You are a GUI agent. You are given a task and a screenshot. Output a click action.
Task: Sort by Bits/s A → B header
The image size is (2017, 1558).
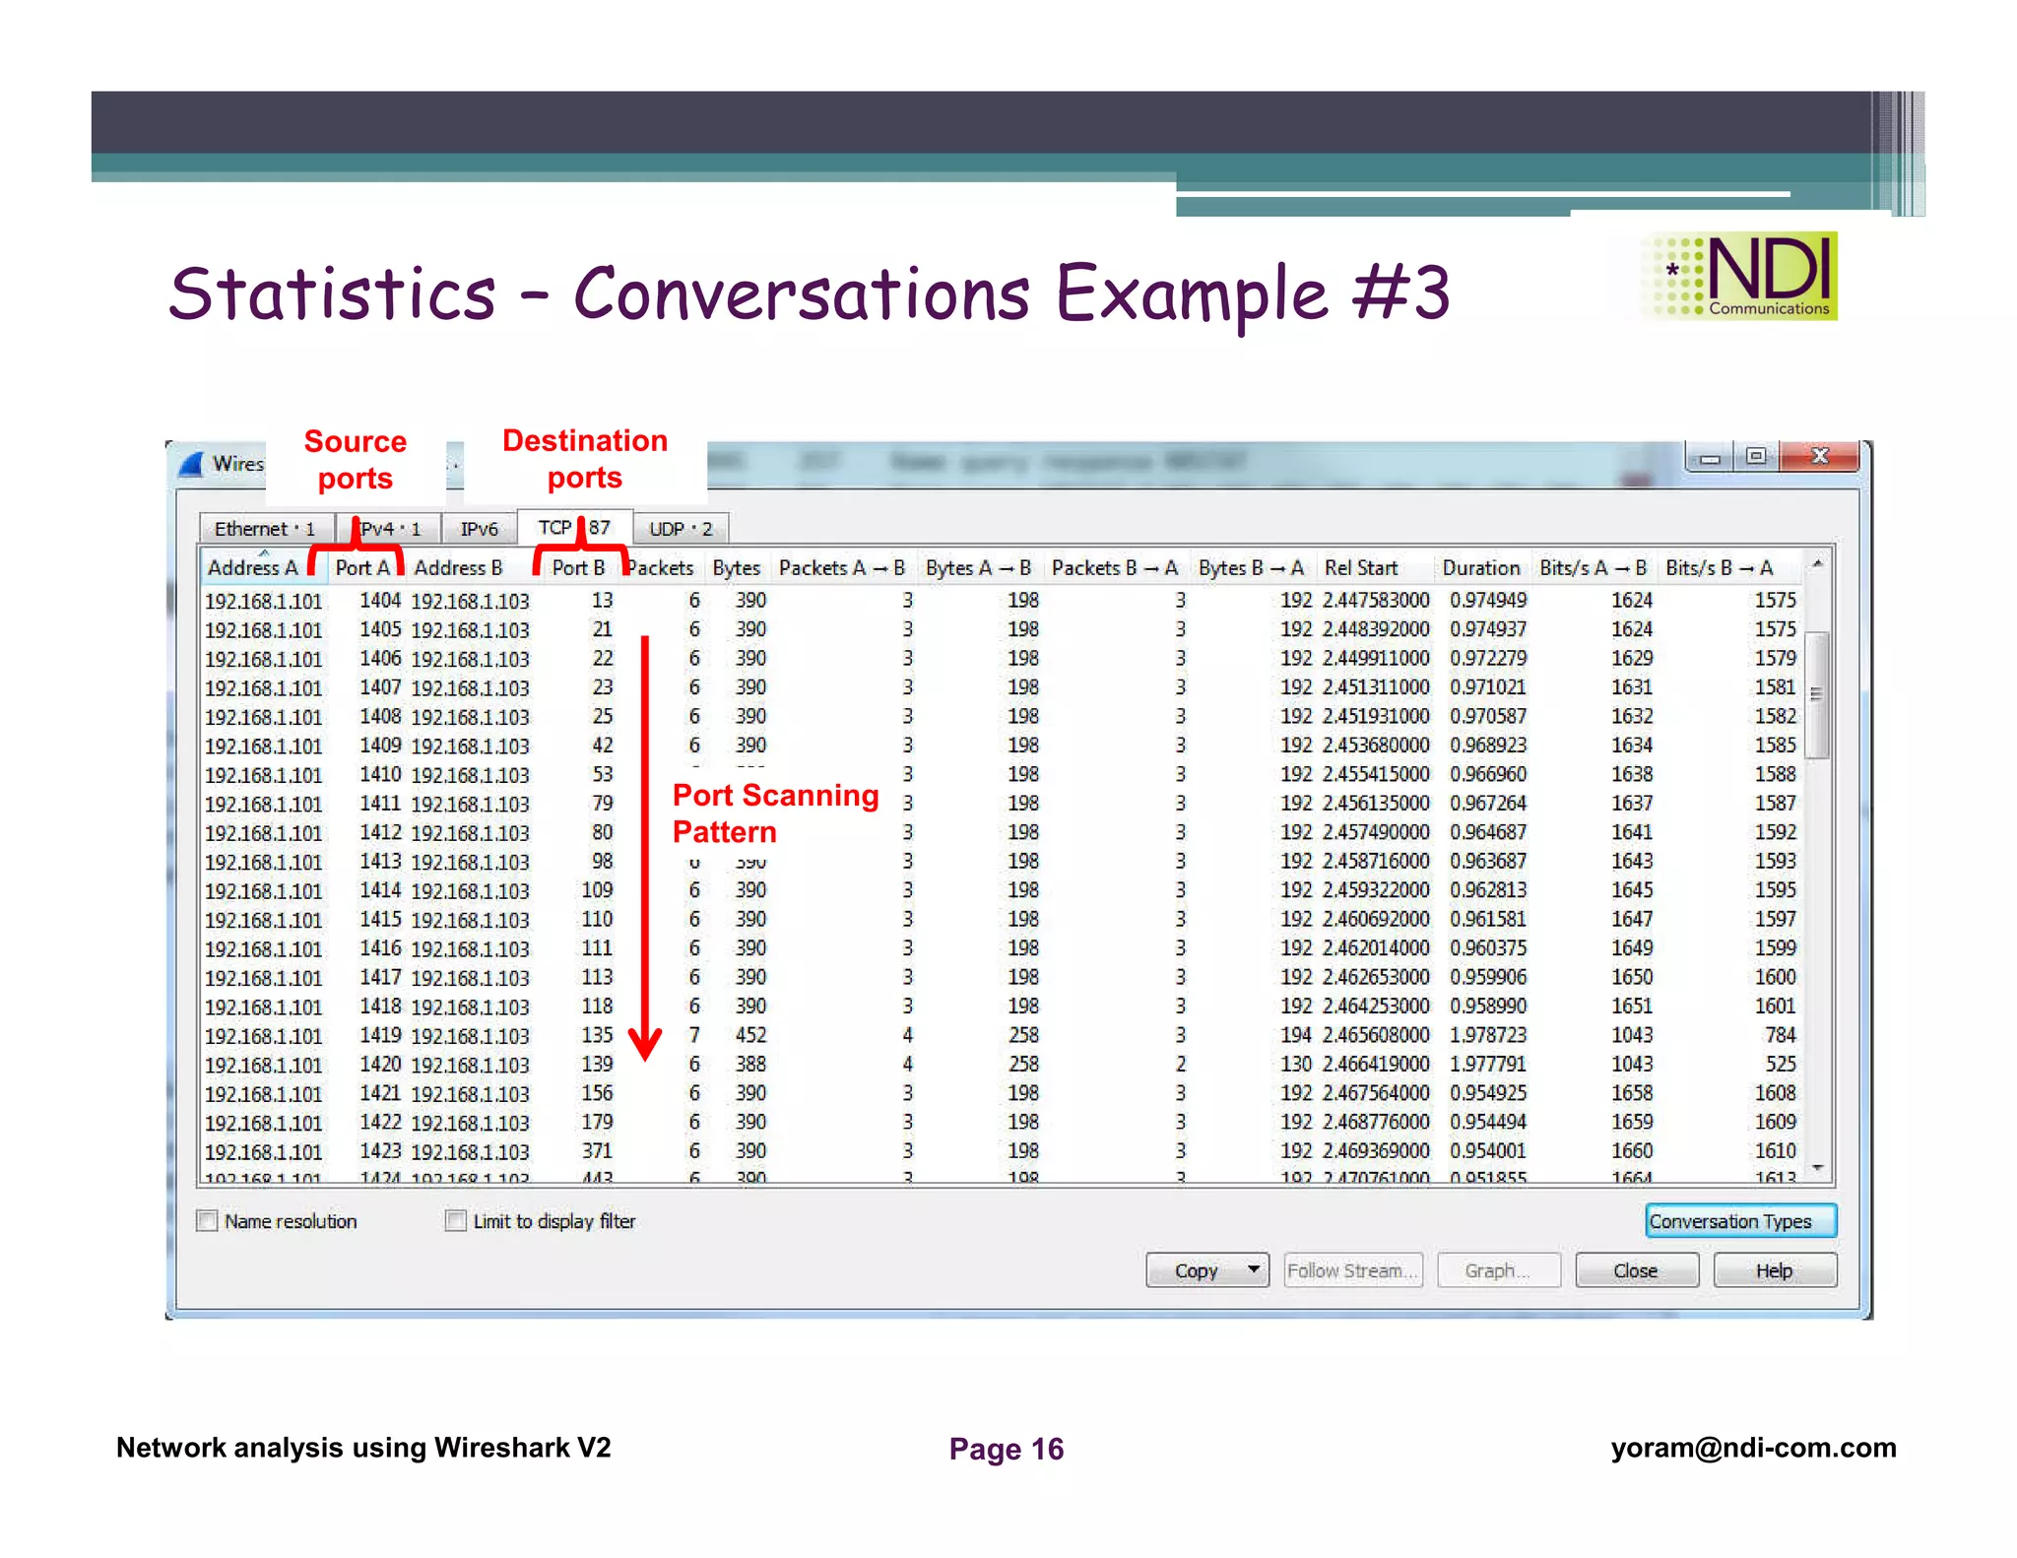coord(1594,568)
